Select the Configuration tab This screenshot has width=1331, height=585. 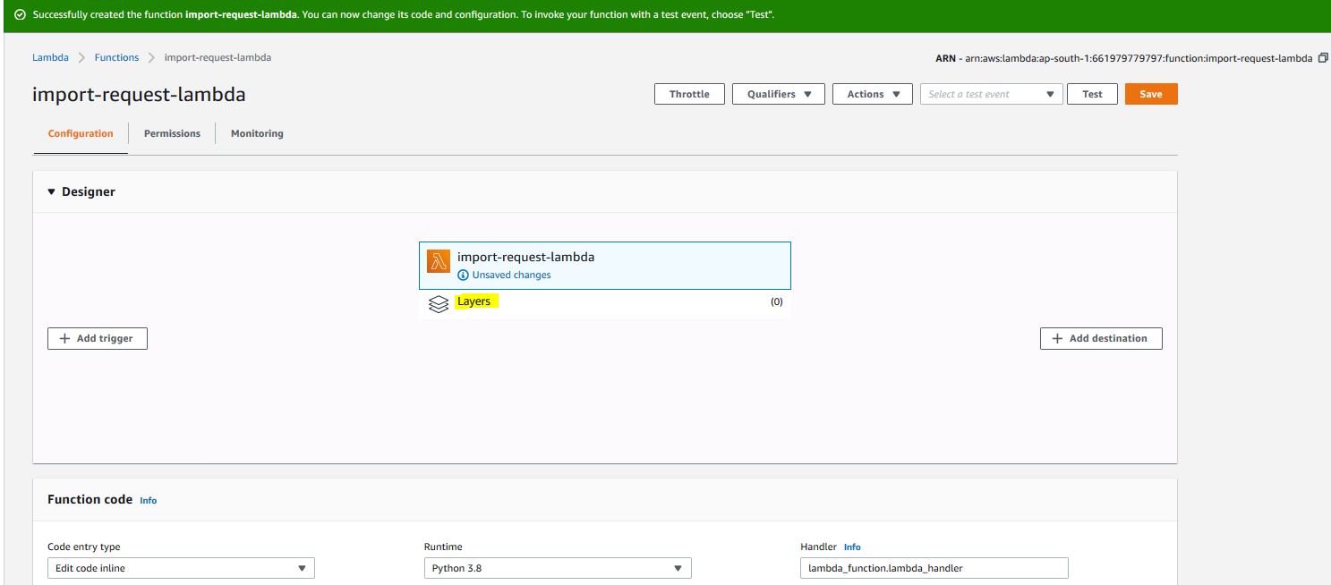(81, 133)
